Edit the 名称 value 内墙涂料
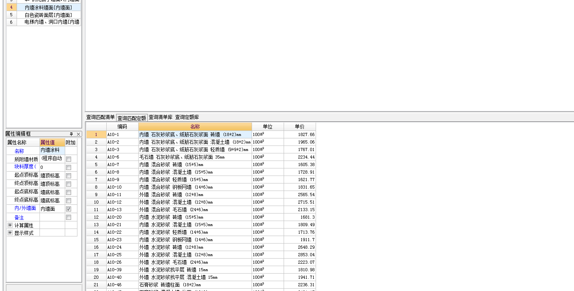The height and width of the screenshot is (291, 574). click(x=52, y=151)
